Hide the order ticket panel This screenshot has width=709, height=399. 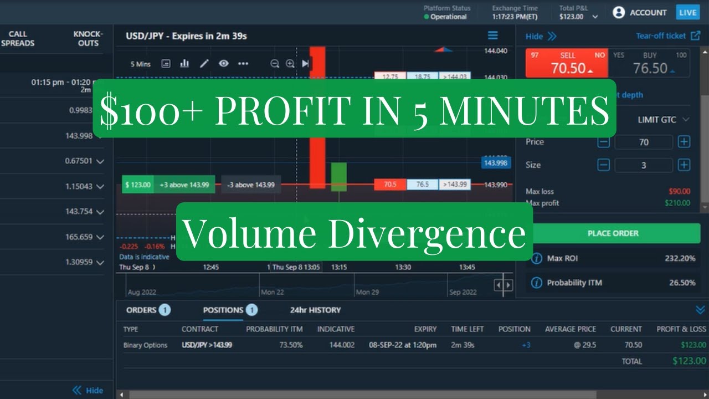point(541,36)
